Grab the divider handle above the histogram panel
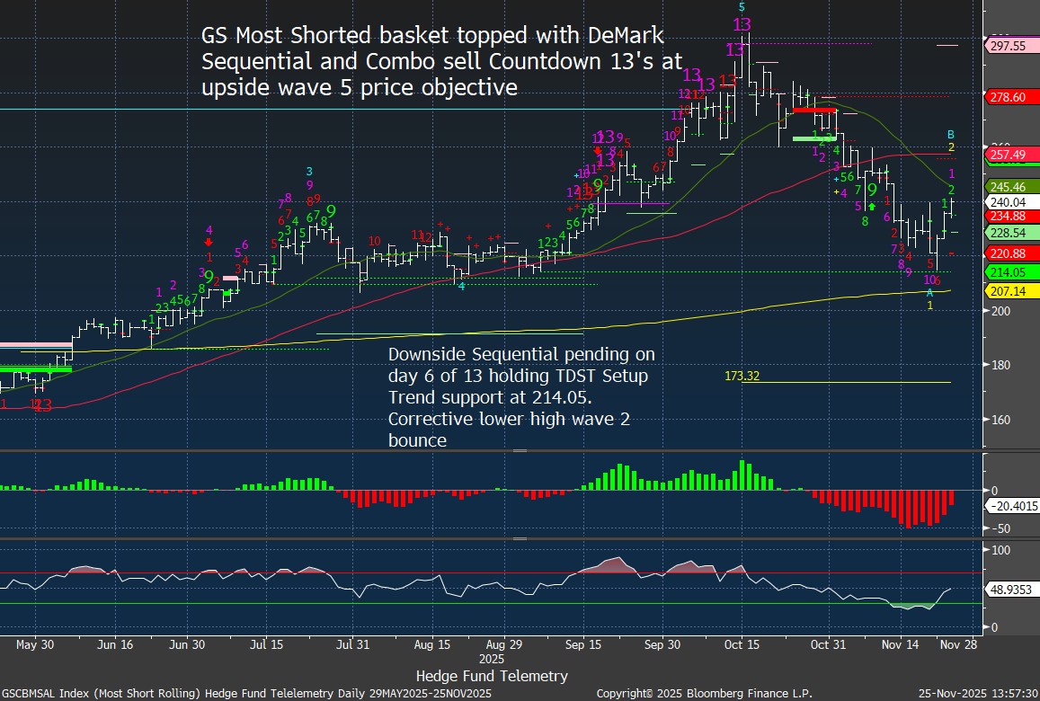1040x701 pixels. point(520,449)
